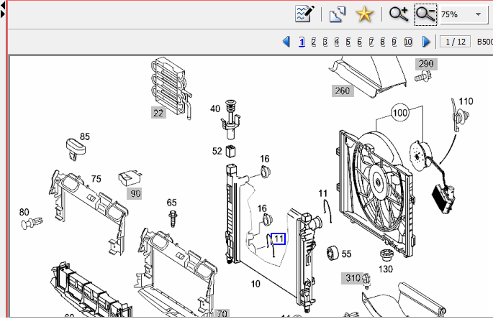Select the highlighted part 11 callout
Screen dimensions: 493x319
point(279,239)
